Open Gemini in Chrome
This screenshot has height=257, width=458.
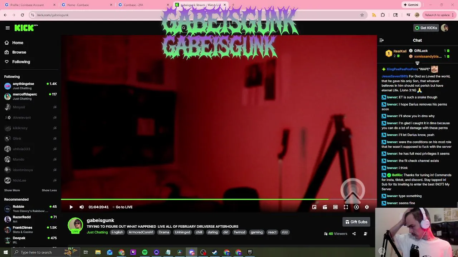[x=411, y=5]
